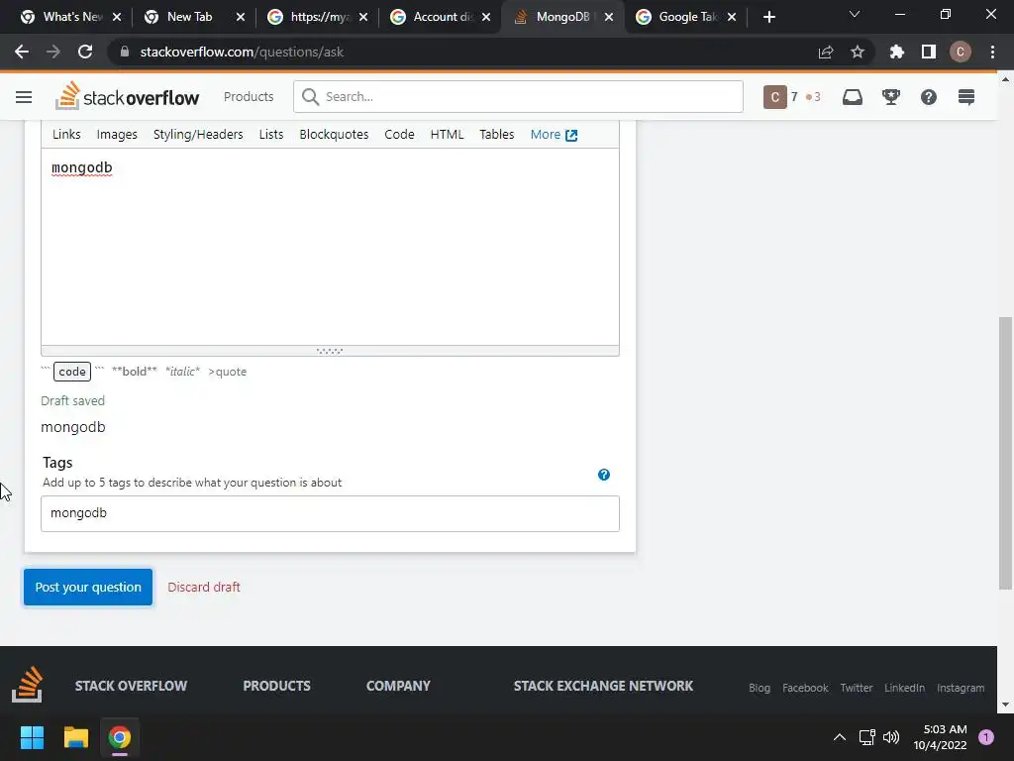The height and width of the screenshot is (761, 1014).
Task: Open the More formatting help link
Action: point(554,134)
